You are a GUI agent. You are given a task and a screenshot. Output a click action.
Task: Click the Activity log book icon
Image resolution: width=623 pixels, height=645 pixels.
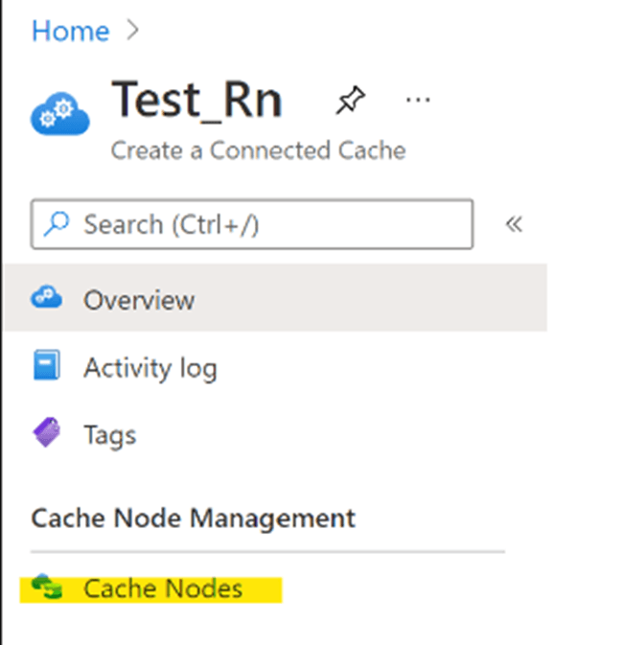[47, 365]
